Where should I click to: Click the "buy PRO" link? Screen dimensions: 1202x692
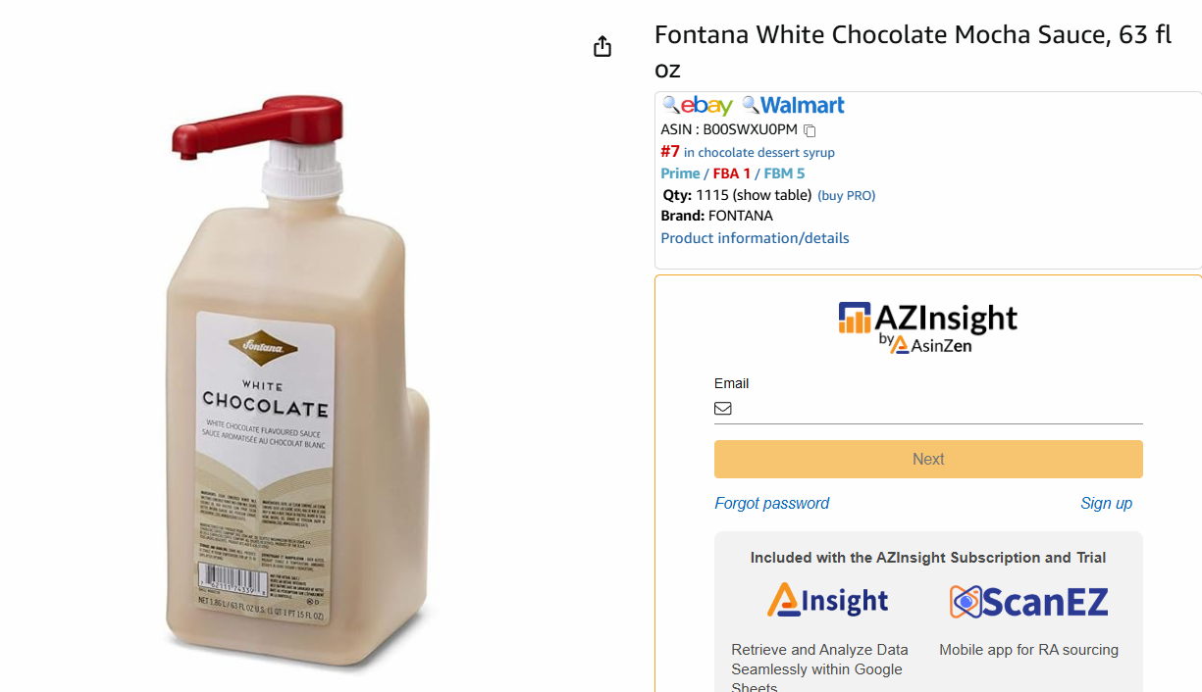[846, 196]
